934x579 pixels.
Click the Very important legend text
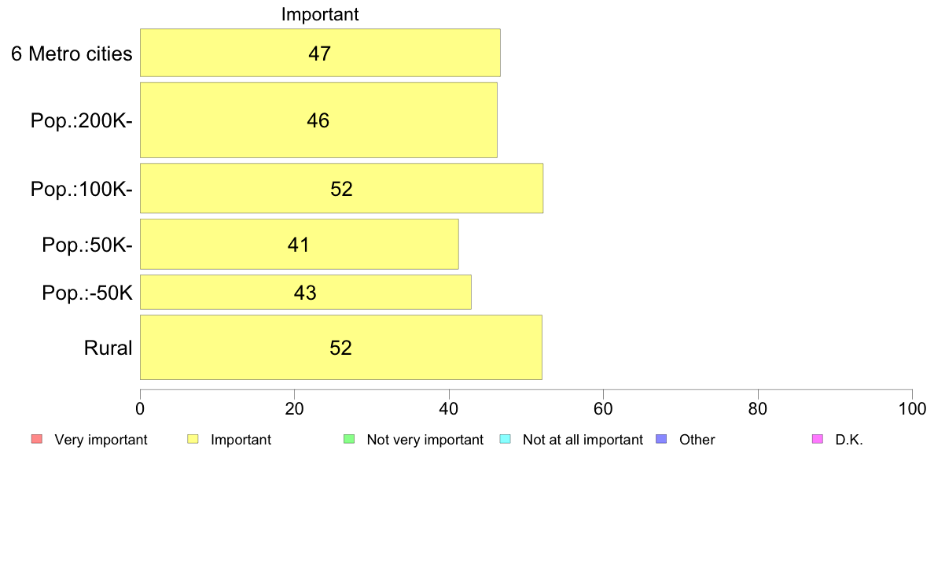(101, 440)
